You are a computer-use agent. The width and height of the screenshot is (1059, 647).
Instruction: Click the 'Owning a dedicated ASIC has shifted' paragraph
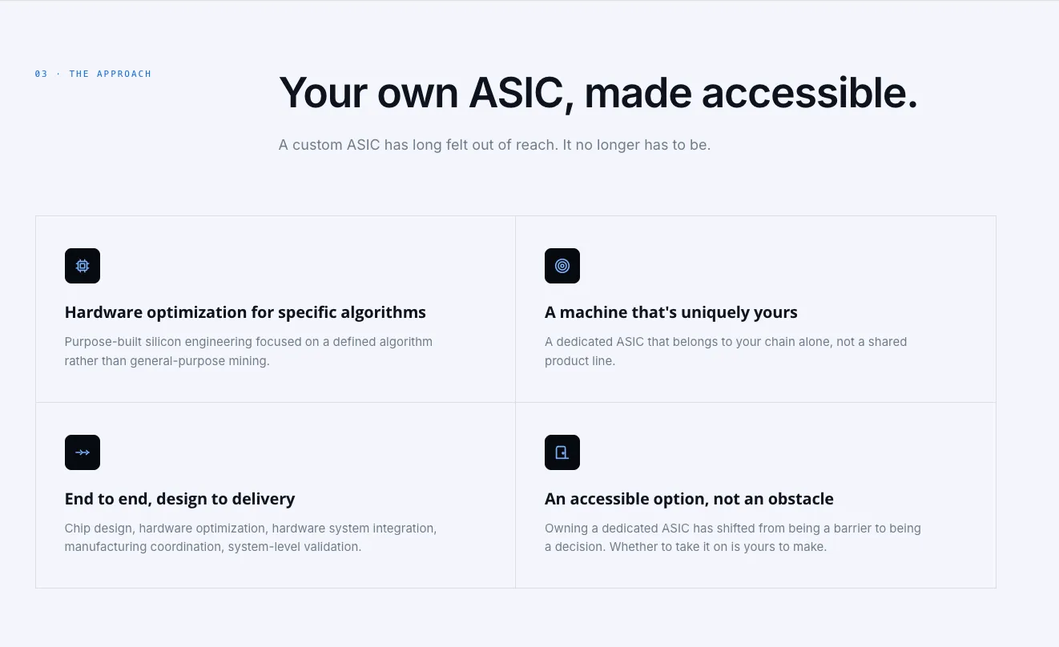tap(733, 537)
